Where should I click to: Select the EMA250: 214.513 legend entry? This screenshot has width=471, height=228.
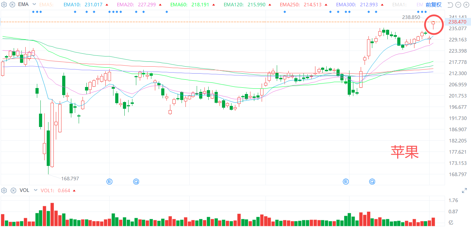301,5
